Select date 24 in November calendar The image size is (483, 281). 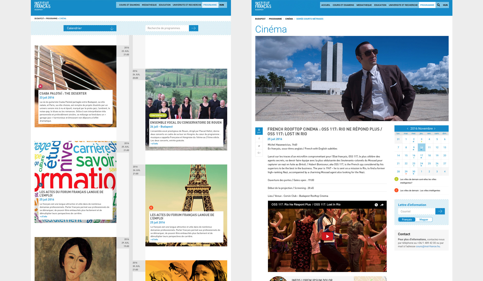click(x=421, y=163)
